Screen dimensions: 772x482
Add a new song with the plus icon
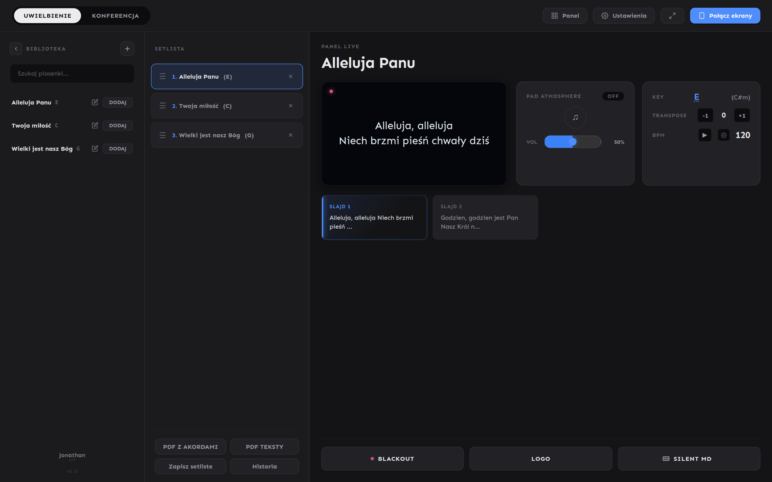(x=127, y=49)
